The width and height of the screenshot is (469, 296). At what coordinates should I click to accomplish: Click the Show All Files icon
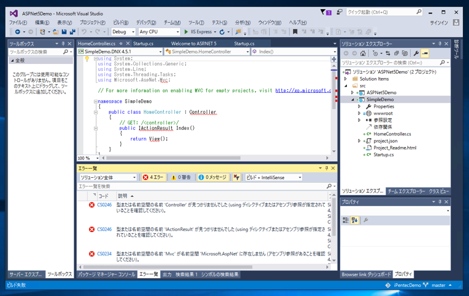pos(405,54)
